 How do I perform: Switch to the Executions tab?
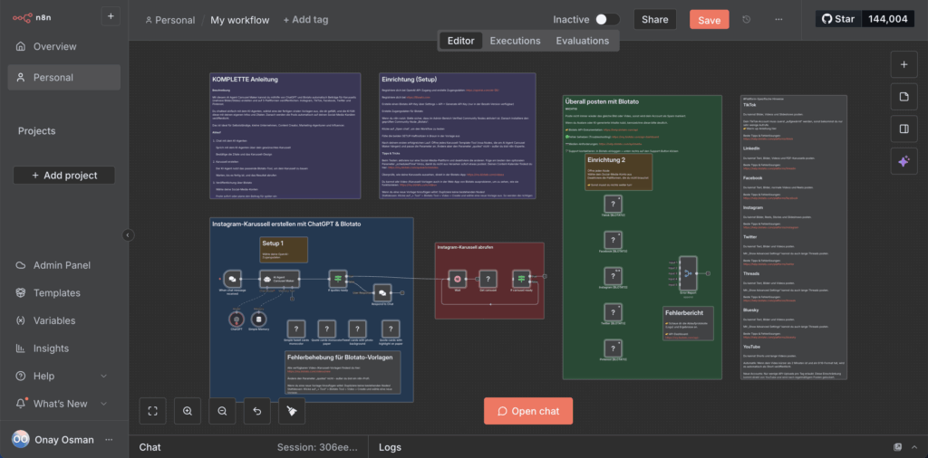pyautogui.click(x=515, y=41)
